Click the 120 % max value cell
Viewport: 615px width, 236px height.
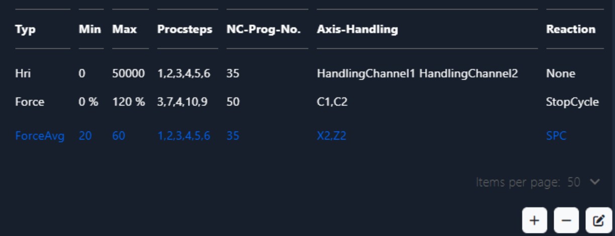pyautogui.click(x=128, y=102)
